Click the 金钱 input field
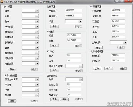Image resolution: width=133 pixels, height=107 pixels. coord(74,40)
